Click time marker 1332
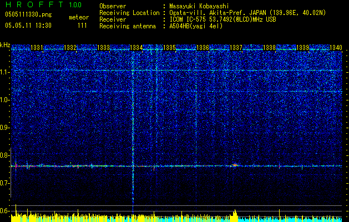Screen dimensions: 349x222 click(70, 47)
